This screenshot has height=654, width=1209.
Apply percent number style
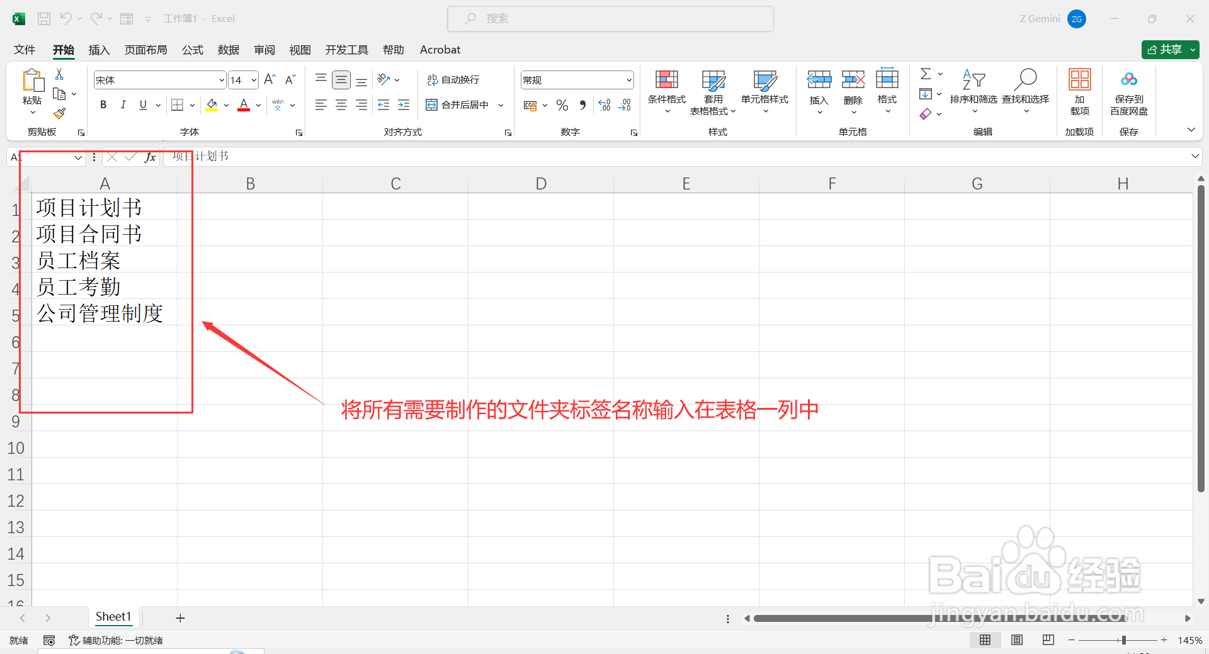[562, 104]
